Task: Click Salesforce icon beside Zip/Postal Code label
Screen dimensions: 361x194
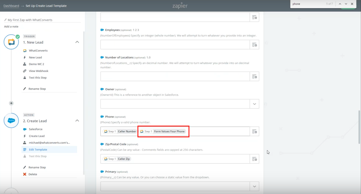Action: pyautogui.click(x=102, y=144)
